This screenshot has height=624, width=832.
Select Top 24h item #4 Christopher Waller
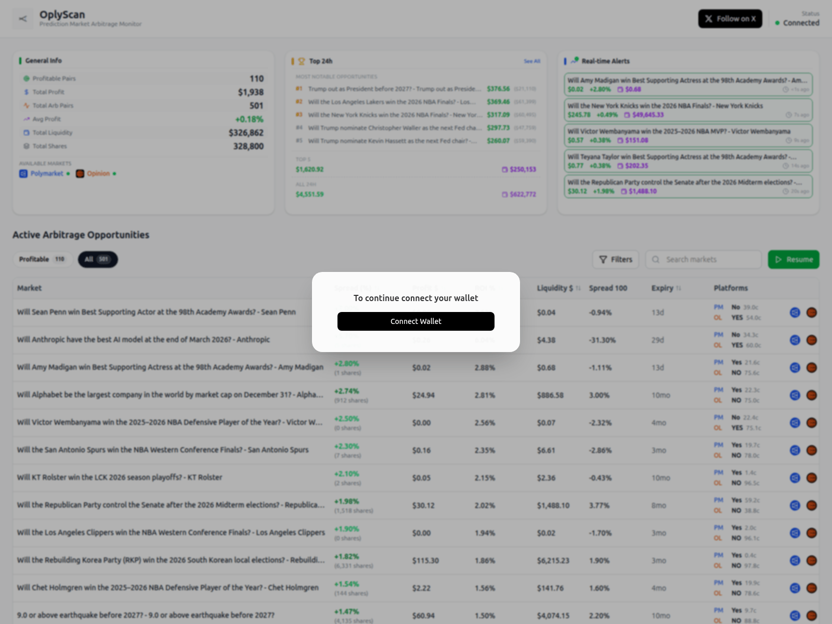point(416,128)
